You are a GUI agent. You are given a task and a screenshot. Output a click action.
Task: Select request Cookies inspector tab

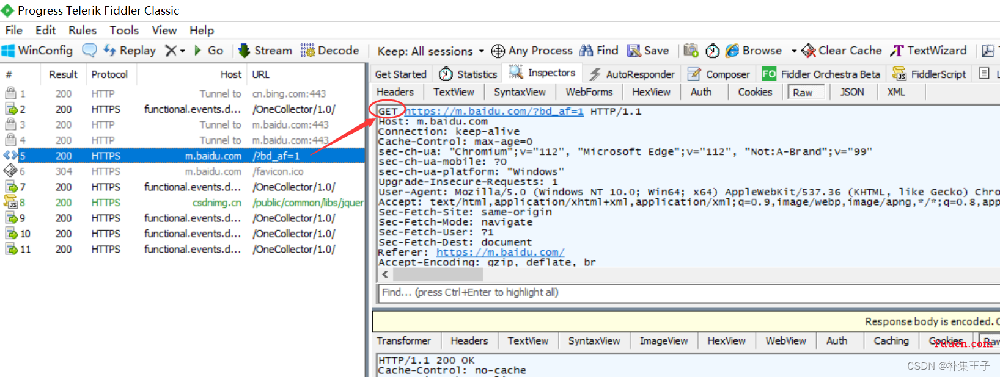tap(755, 92)
